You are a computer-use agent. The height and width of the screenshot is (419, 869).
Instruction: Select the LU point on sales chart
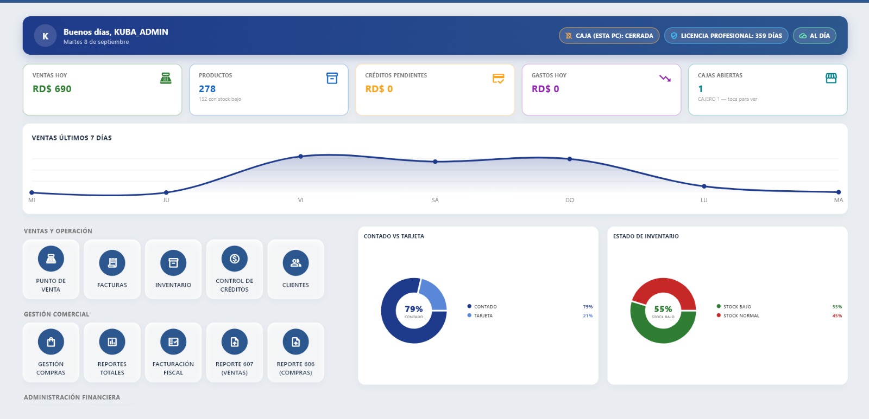click(x=704, y=186)
